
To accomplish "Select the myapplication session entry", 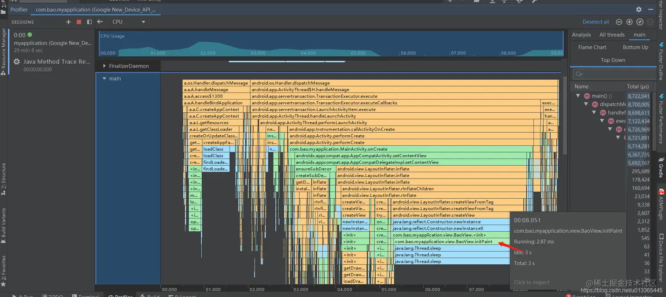I will [x=53, y=43].
